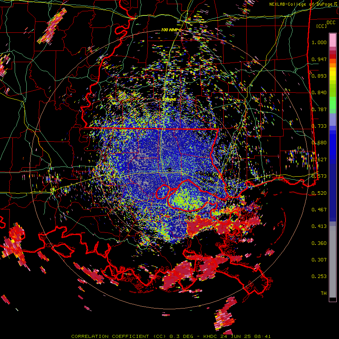339x339 pixels.
Task: Click the TH threshold label
Action: coord(324,293)
